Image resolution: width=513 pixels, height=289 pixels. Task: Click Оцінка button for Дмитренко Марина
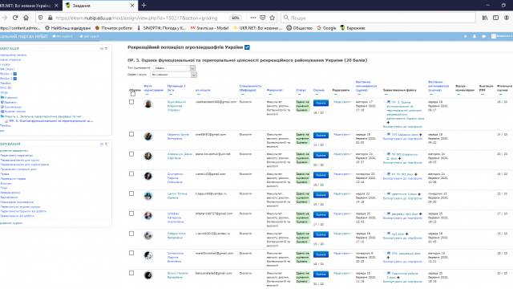(x=321, y=175)
